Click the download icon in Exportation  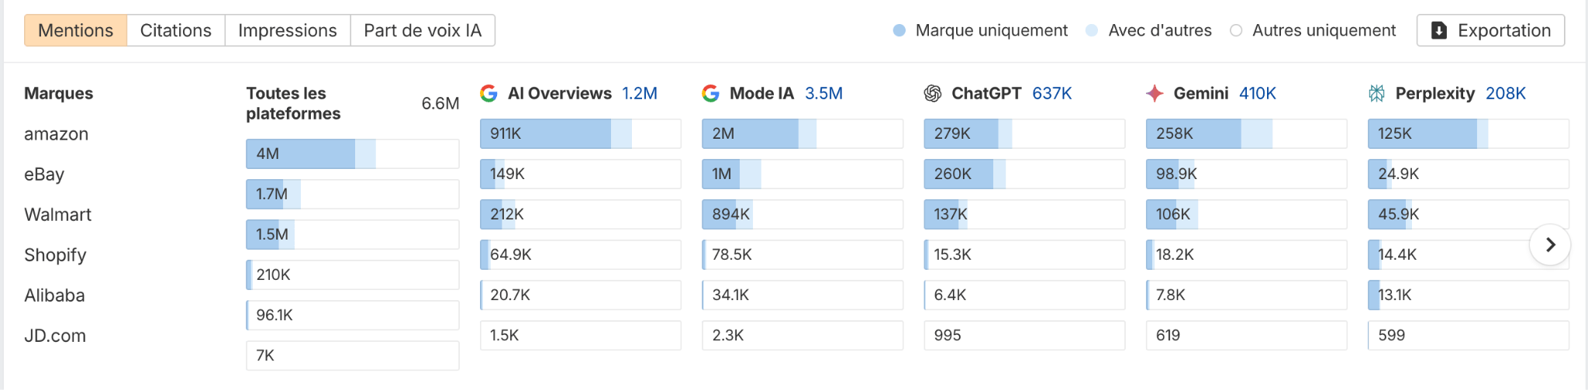click(1439, 30)
